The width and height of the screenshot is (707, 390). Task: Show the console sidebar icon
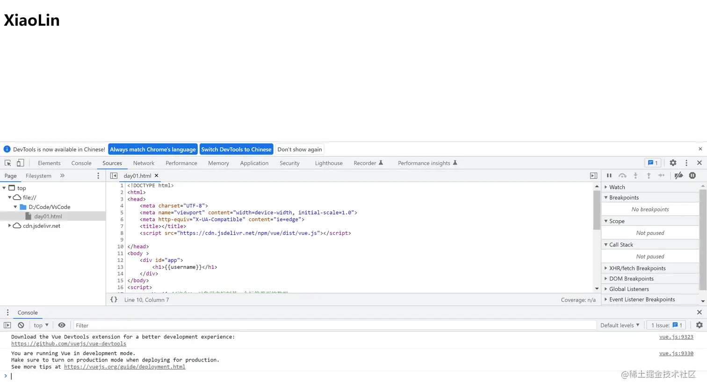7,325
